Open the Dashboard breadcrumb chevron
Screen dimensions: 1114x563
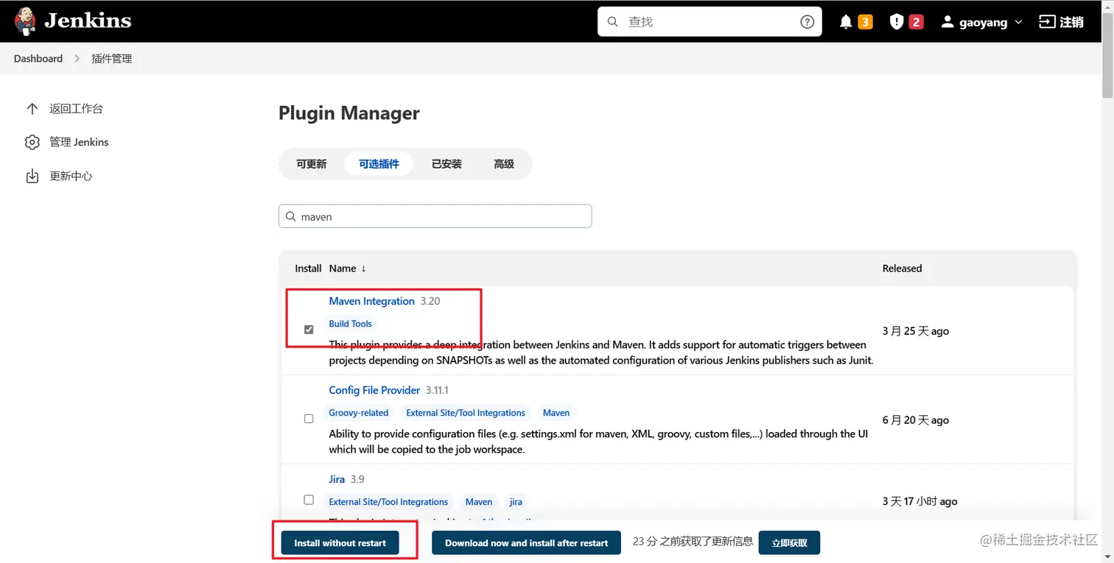(77, 58)
